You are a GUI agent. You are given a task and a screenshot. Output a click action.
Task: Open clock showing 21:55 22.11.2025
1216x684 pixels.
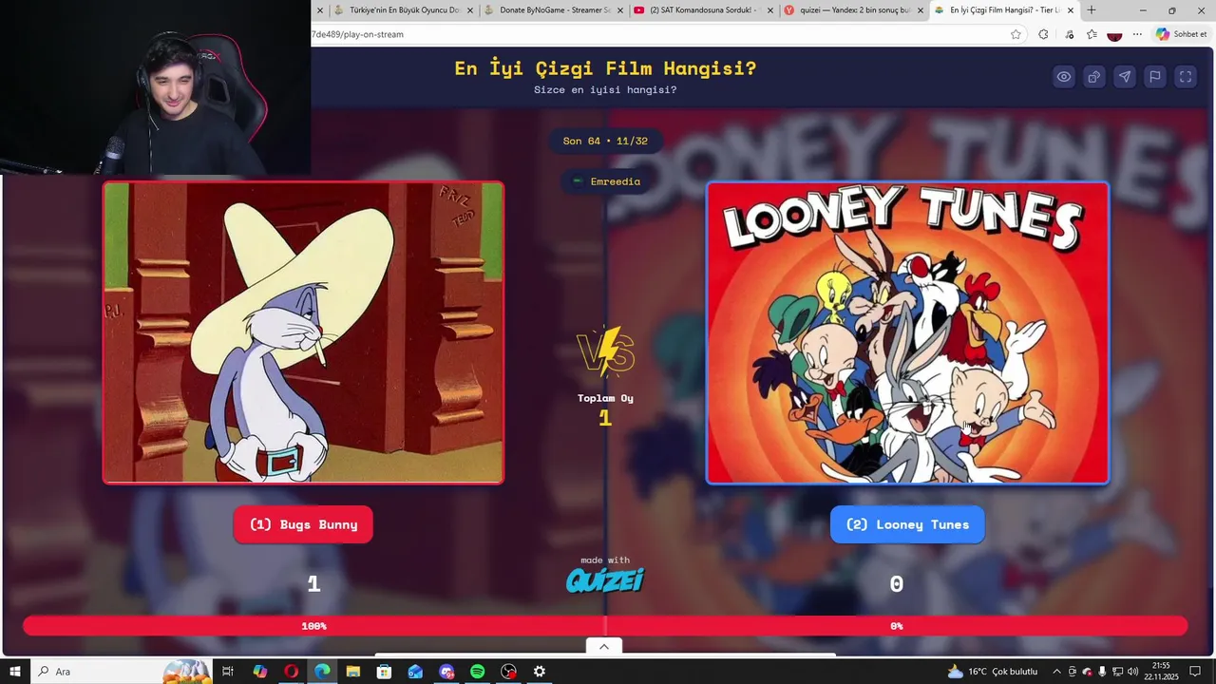1161,672
